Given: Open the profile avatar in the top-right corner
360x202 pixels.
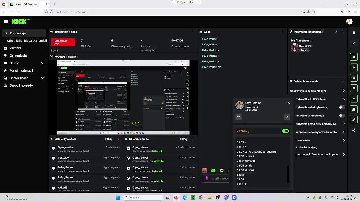Looking at the screenshot, I should click(x=349, y=22).
